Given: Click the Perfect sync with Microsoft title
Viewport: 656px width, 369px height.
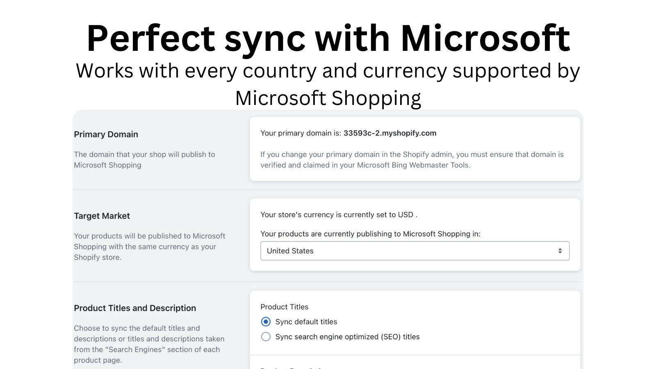Looking at the screenshot, I should coord(328,38).
